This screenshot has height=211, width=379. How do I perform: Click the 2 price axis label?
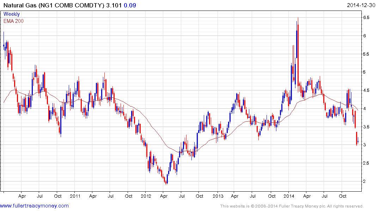(365, 181)
